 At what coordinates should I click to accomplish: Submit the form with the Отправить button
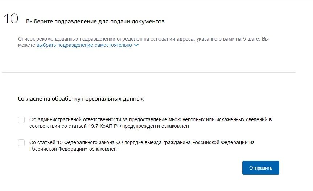click(260, 168)
